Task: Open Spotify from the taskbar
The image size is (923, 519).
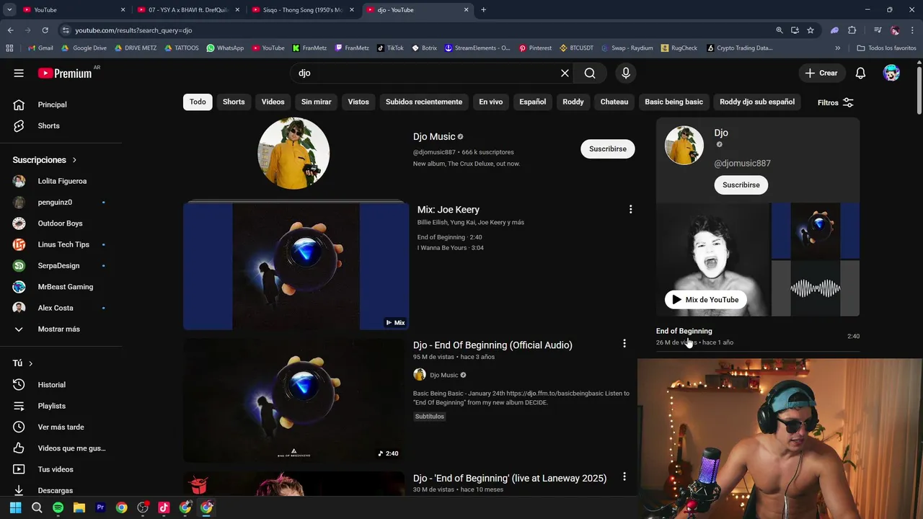Action: pos(58,507)
